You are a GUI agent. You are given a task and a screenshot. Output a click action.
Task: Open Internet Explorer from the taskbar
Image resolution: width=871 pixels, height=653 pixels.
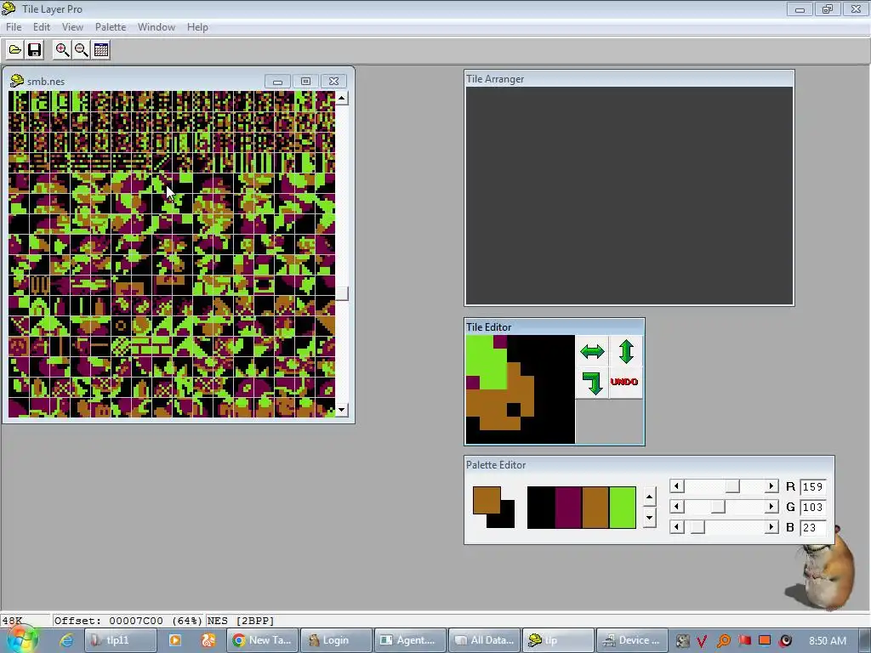pyautogui.click(x=66, y=640)
